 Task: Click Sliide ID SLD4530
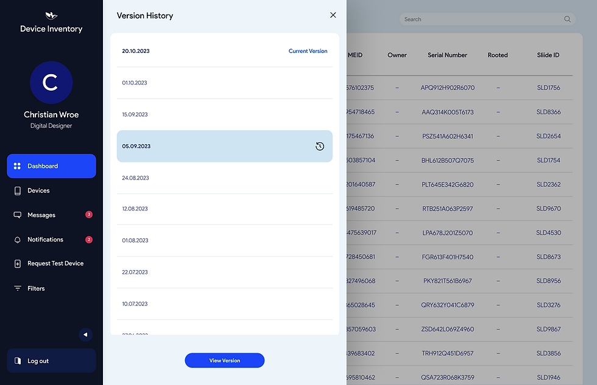pos(548,232)
